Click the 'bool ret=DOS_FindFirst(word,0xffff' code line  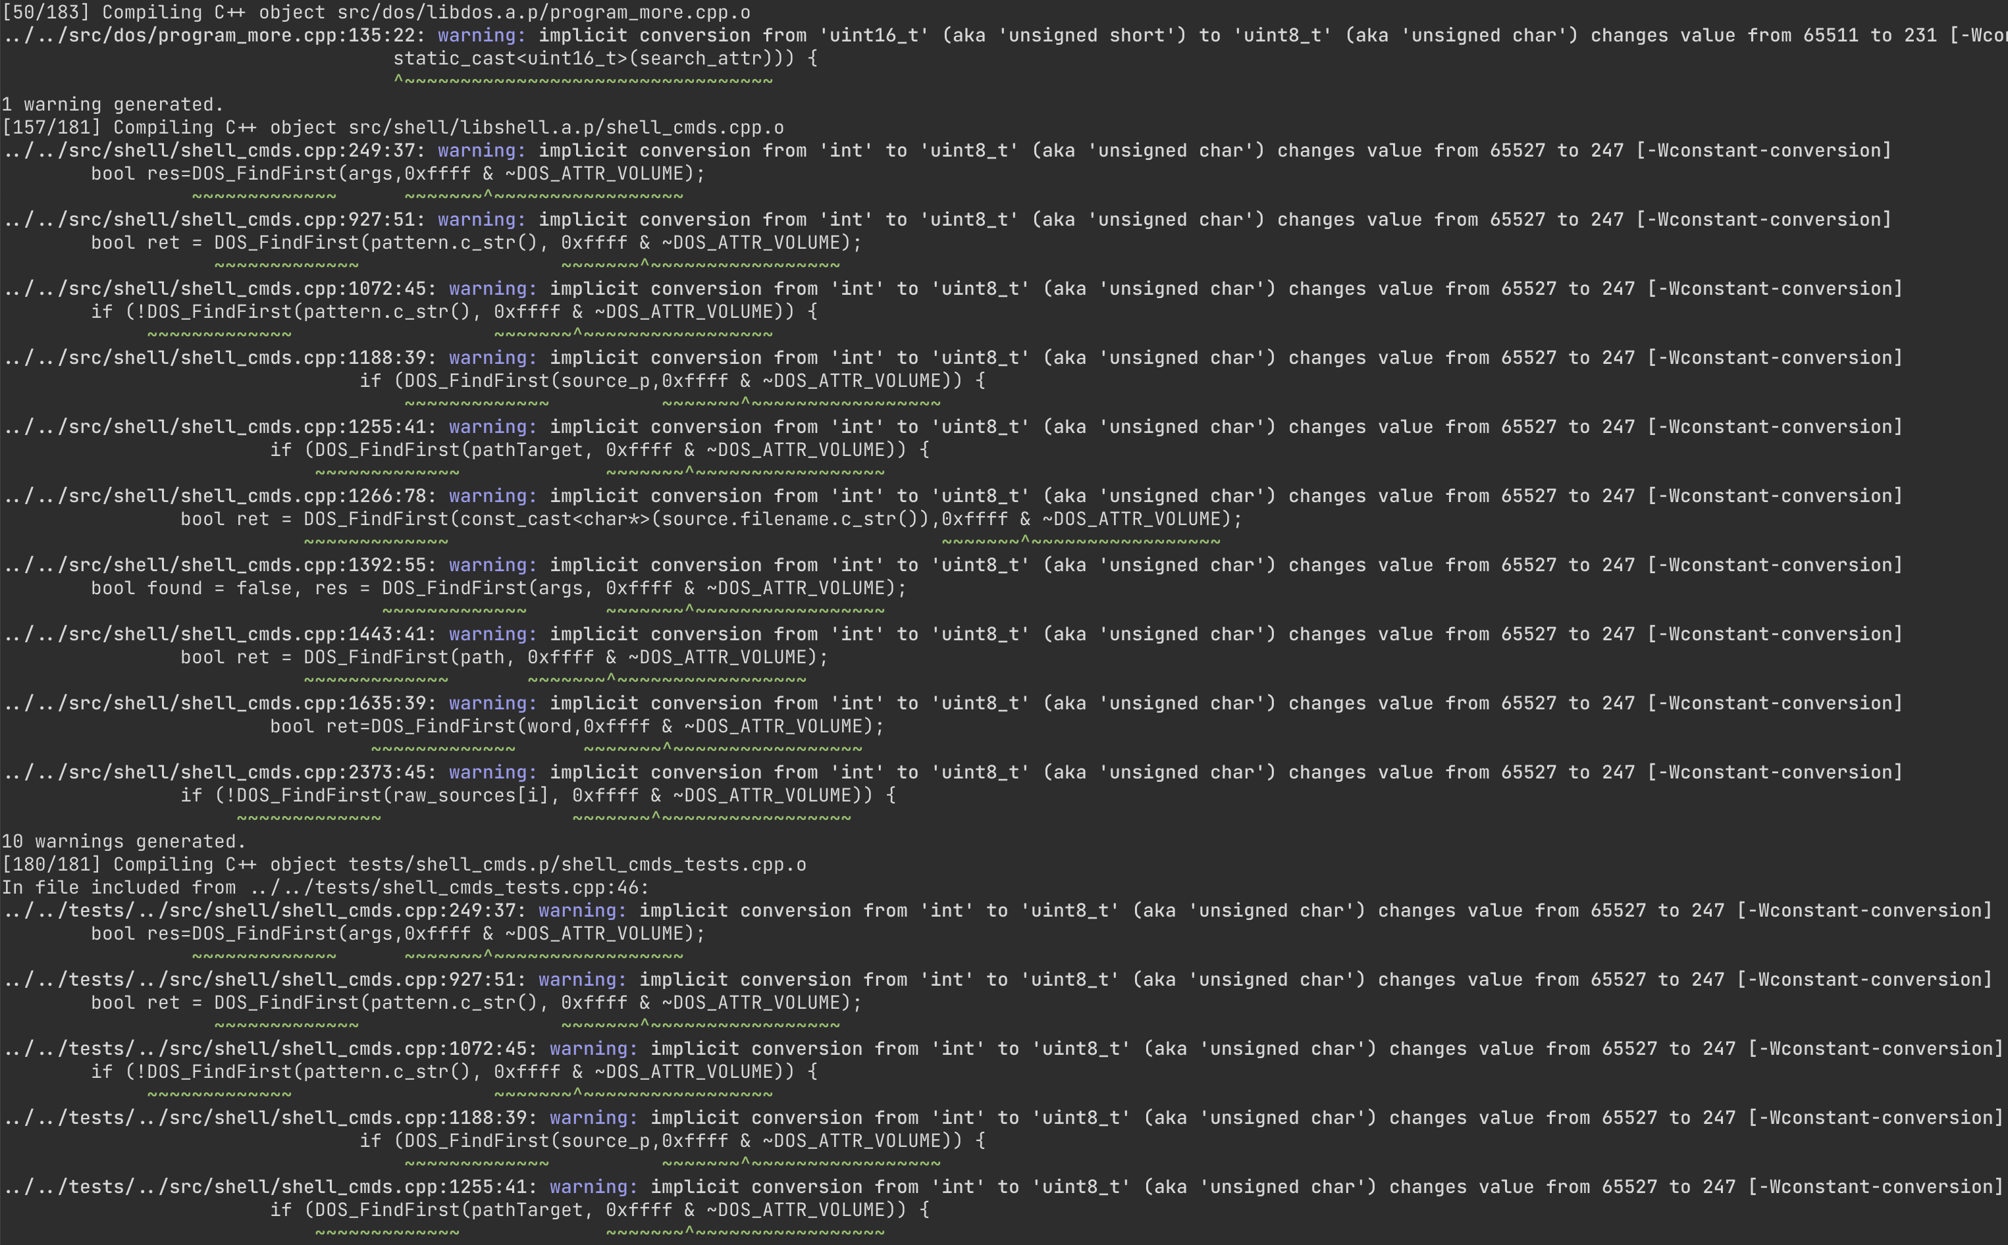(577, 727)
